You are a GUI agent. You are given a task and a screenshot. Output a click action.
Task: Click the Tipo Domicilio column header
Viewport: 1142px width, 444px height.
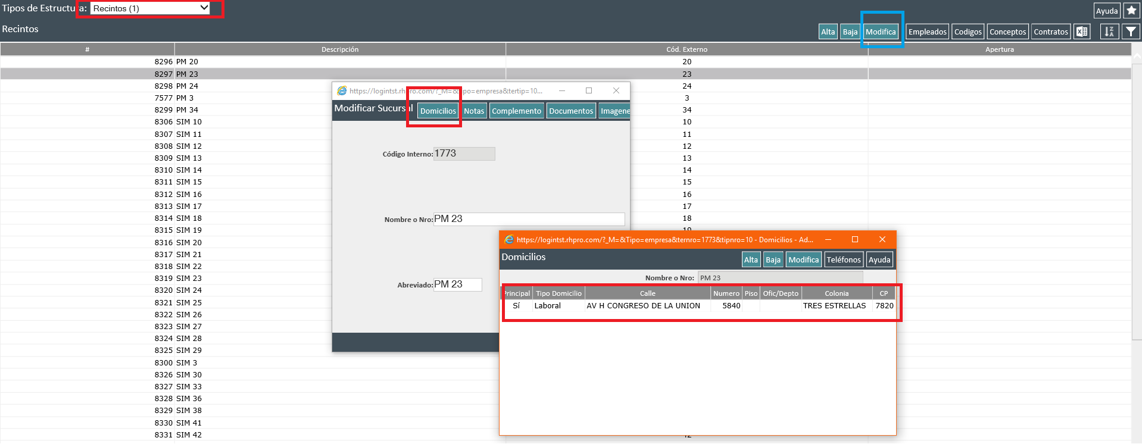558,293
